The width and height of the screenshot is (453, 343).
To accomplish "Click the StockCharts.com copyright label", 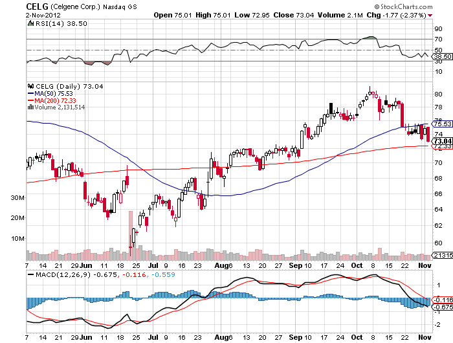I will (x=403, y=6).
